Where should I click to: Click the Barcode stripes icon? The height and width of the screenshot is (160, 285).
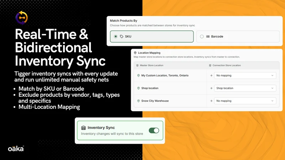[x=208, y=37]
